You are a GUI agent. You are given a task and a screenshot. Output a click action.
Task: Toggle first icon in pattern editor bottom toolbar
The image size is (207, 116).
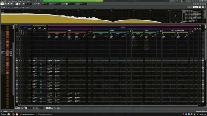tap(16, 108)
